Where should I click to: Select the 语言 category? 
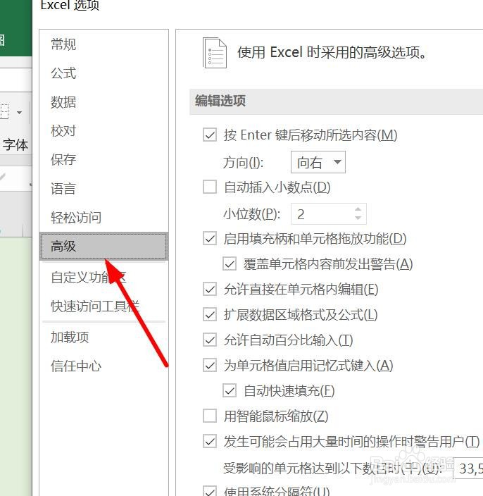[x=63, y=189]
